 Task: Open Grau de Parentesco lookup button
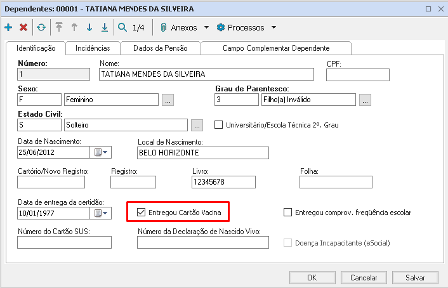(365, 100)
